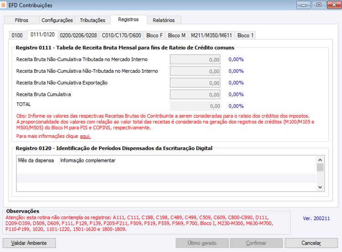Click the scroll-down arrow in Registro 0120 list
Image resolution: width=342 pixels, height=252 pixels.
[x=320, y=187]
